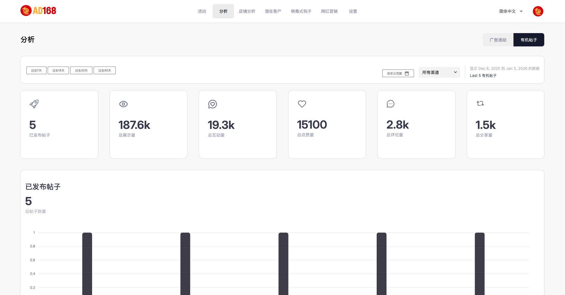Open the 简体中文 language dropdown
This screenshot has width=565, height=295.
[x=511, y=11]
